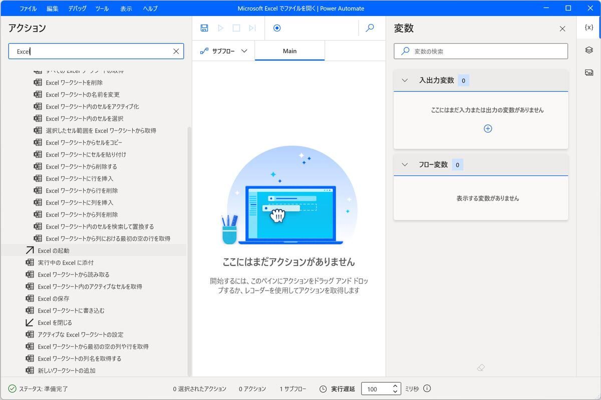The width and height of the screenshot is (601, 400).
Task: Select Excel ワークシートの名前を変更 action
Action: coord(83,94)
